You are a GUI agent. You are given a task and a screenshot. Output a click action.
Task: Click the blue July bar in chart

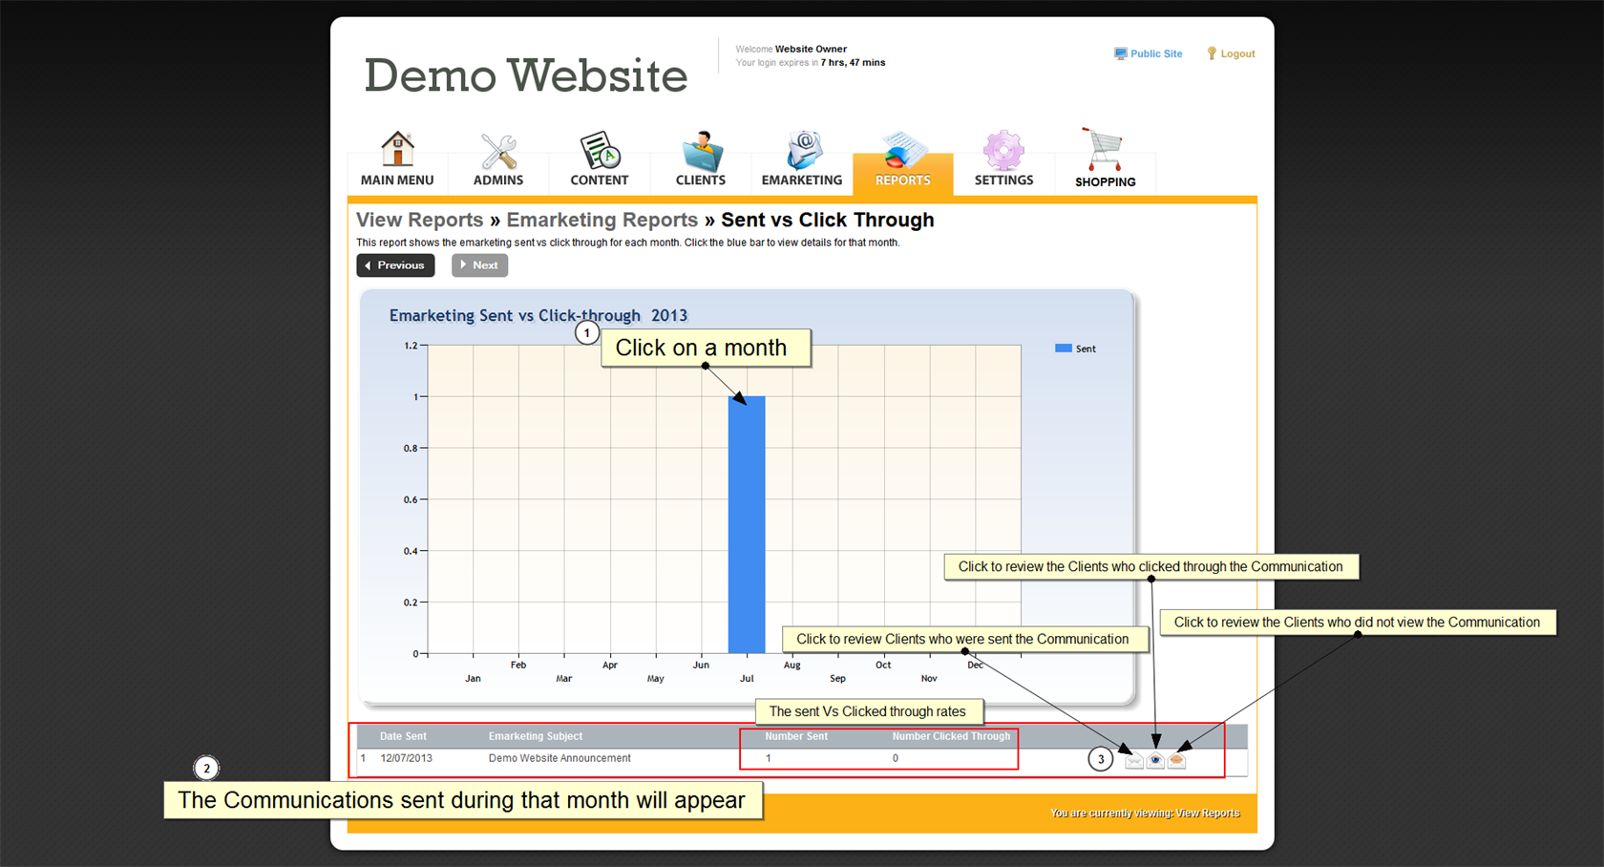click(746, 525)
